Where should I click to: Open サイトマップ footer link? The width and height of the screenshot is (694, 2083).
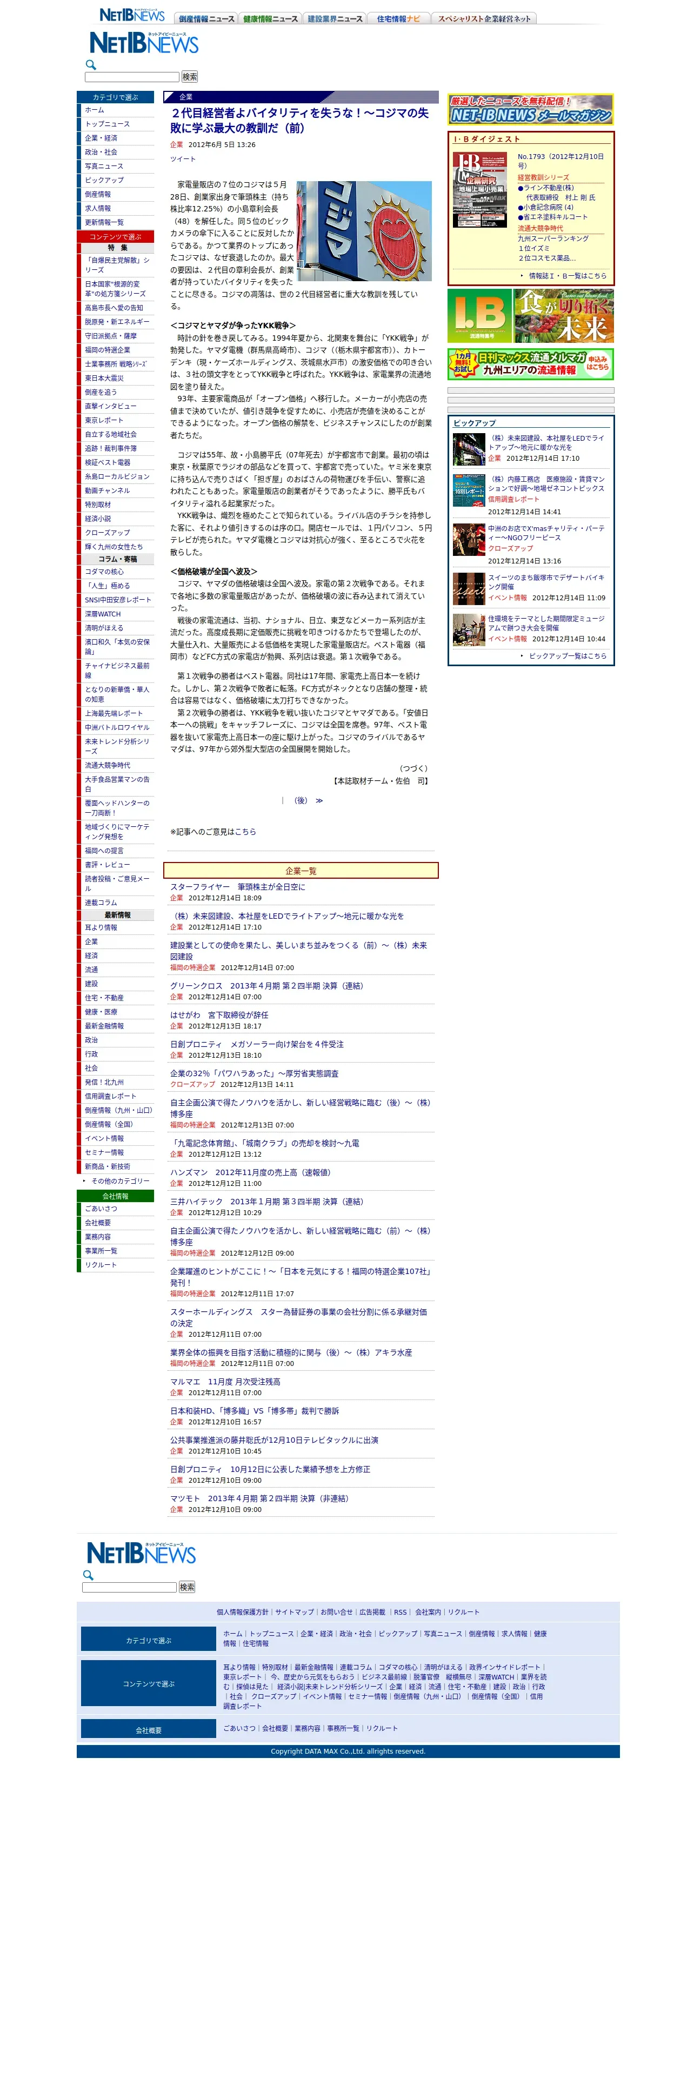click(295, 1613)
